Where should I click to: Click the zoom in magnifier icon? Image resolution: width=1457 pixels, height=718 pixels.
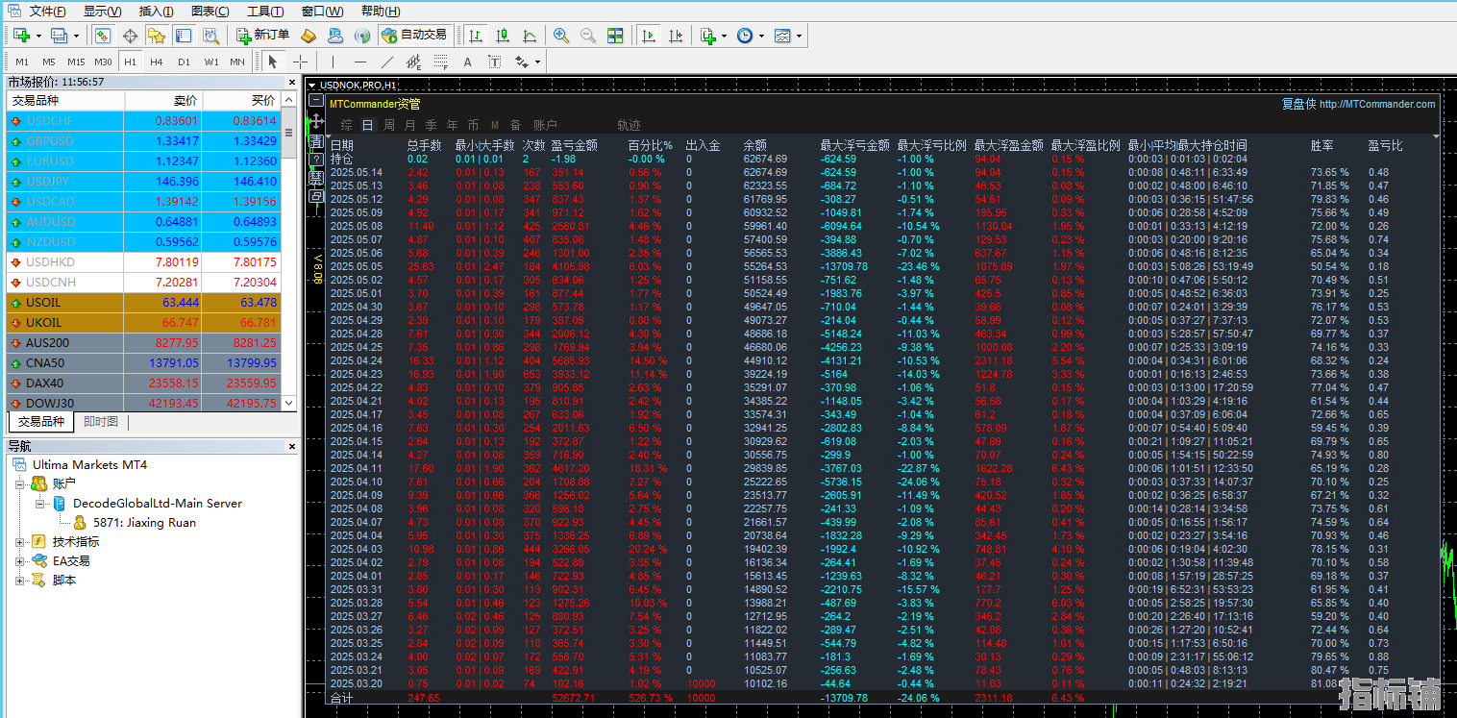point(561,36)
